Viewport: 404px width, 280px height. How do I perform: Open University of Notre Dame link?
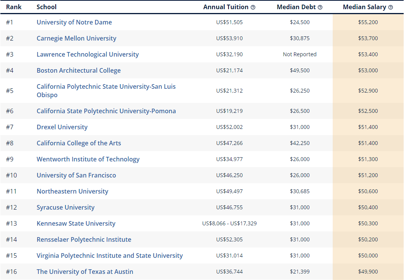74,22
